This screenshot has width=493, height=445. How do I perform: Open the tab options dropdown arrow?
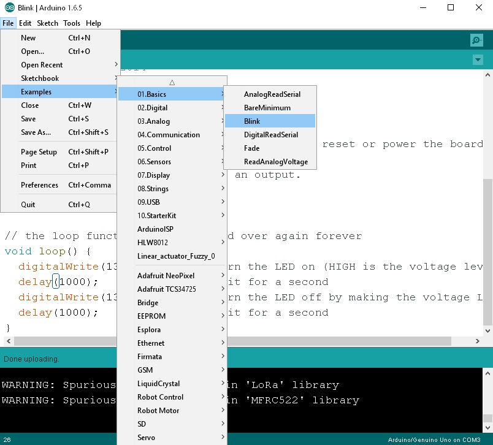coord(478,59)
